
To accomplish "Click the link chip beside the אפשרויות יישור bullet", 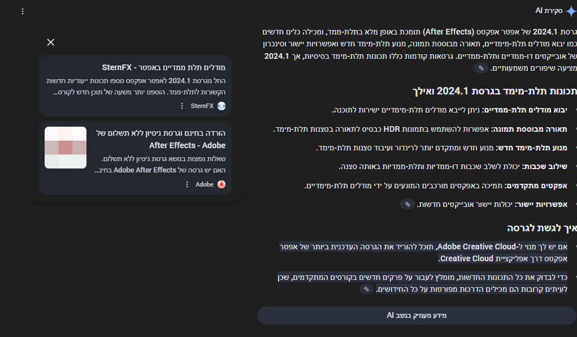I will pos(407,204).
